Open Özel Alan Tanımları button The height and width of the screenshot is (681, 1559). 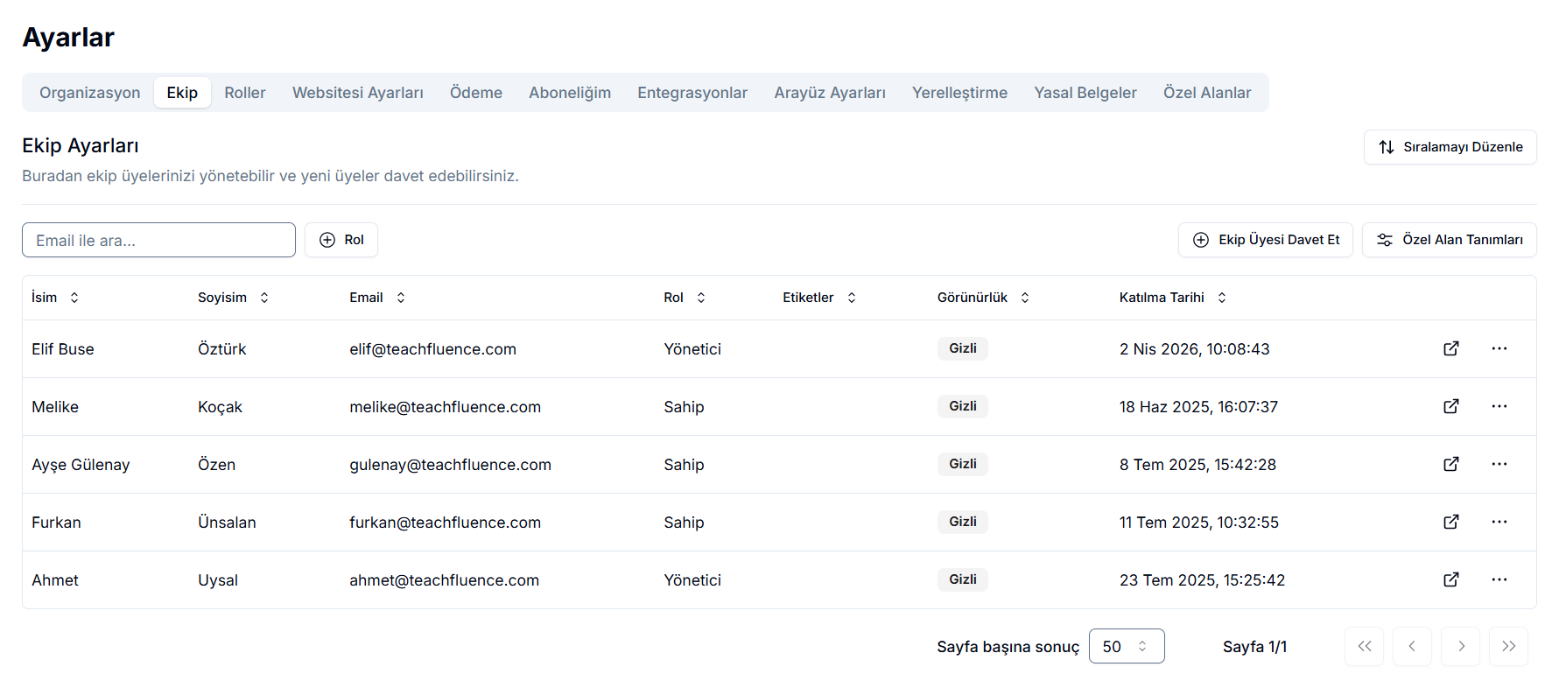pyautogui.click(x=1449, y=240)
